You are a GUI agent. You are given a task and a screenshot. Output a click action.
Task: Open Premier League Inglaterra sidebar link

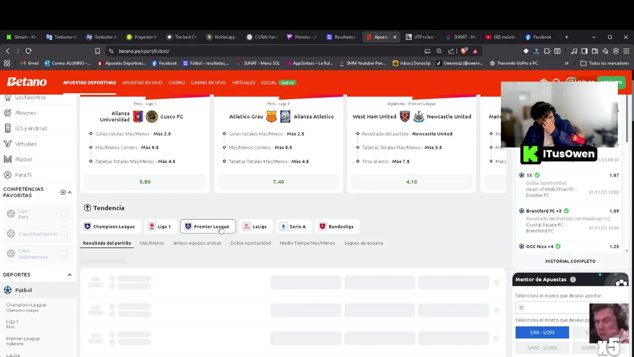click(x=23, y=341)
